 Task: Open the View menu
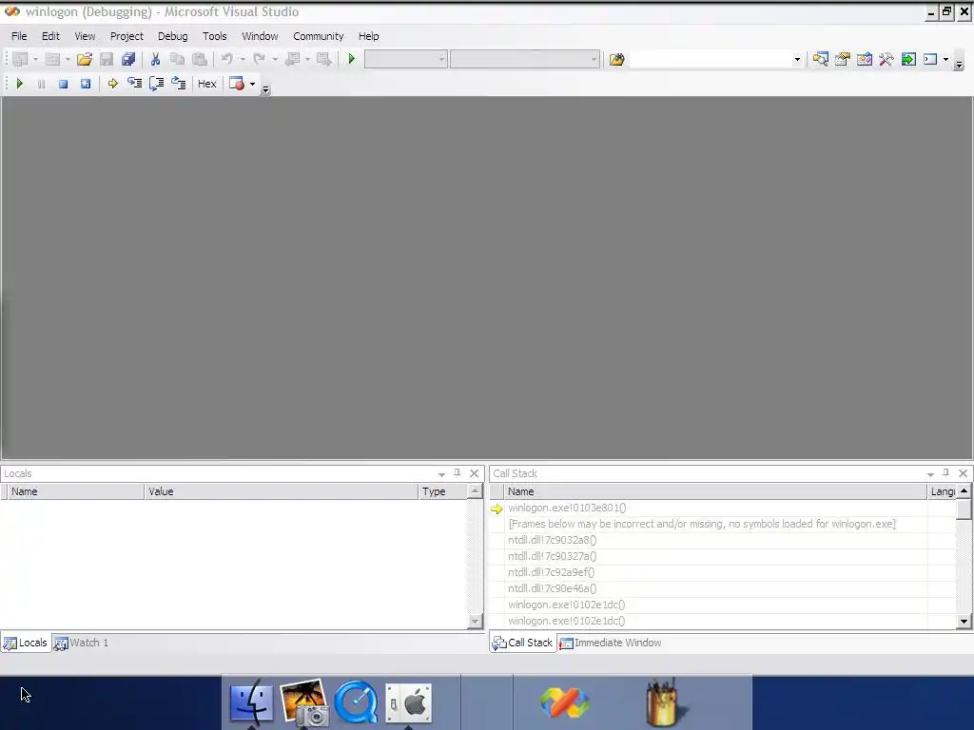click(85, 36)
